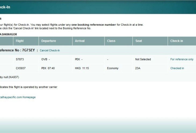Viewport: 196px width, 133px height.
Task: Click the Cancel Check-In link
Action: (50, 50)
